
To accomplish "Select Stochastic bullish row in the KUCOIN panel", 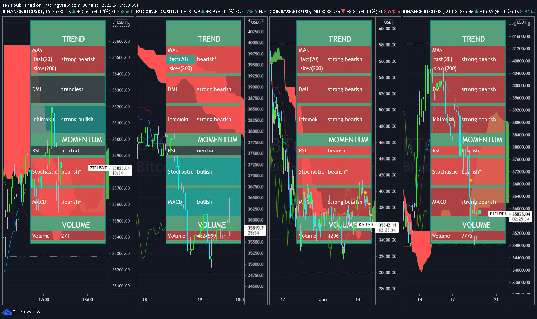I will [203, 172].
